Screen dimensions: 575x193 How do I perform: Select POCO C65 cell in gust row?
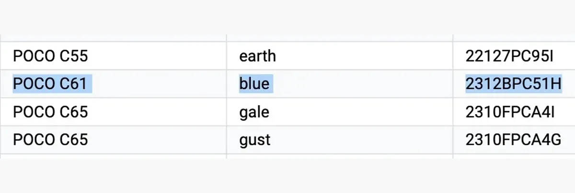113,140
